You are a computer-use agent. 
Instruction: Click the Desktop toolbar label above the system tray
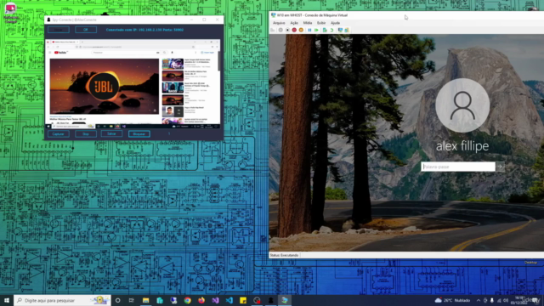(530, 263)
